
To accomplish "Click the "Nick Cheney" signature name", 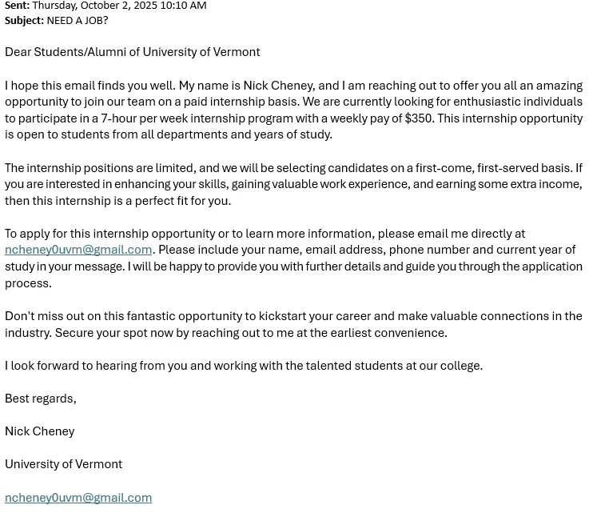I will click(40, 431).
